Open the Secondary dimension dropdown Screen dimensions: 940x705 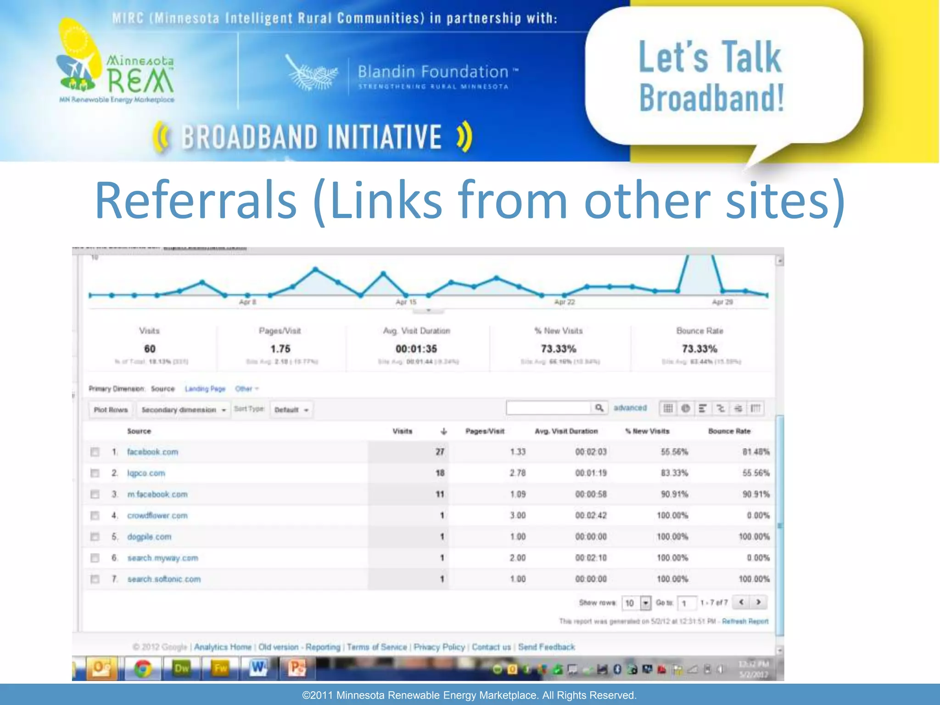pyautogui.click(x=183, y=410)
